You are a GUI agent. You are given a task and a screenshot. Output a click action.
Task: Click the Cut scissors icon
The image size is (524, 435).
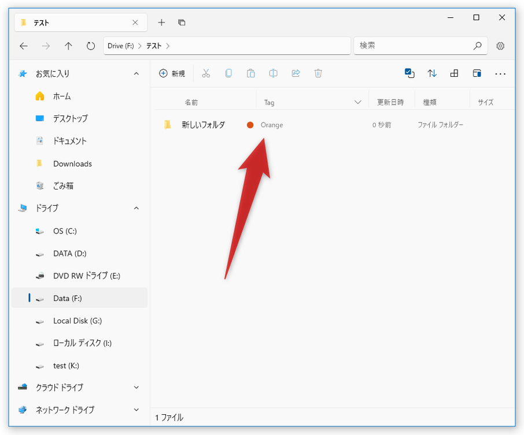(206, 73)
